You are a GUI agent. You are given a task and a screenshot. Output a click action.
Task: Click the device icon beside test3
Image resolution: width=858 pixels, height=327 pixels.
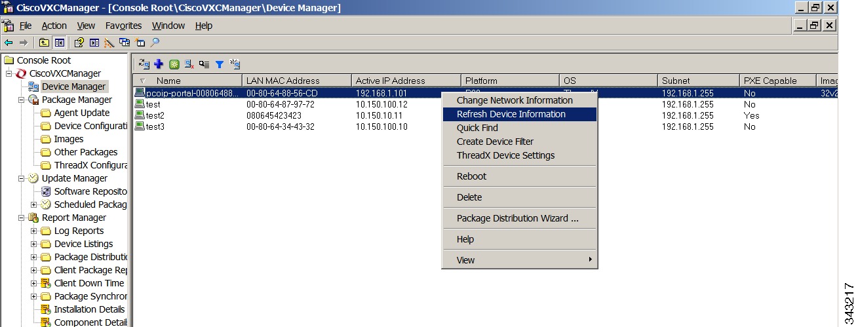[140, 126]
